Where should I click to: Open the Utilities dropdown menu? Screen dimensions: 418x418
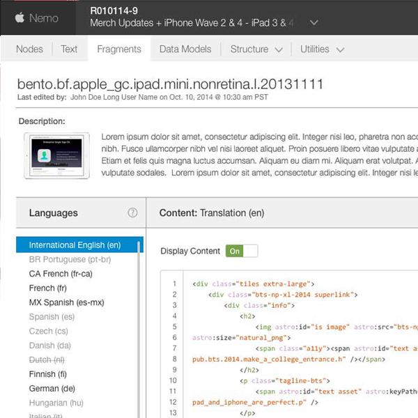tap(322, 49)
